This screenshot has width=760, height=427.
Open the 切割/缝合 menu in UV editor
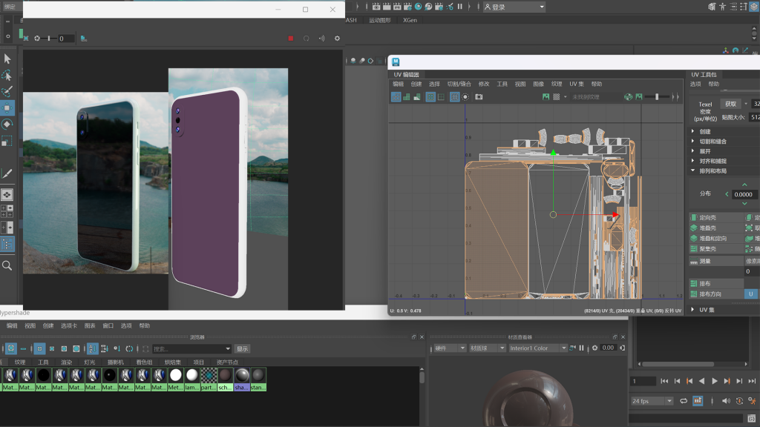[x=459, y=84]
